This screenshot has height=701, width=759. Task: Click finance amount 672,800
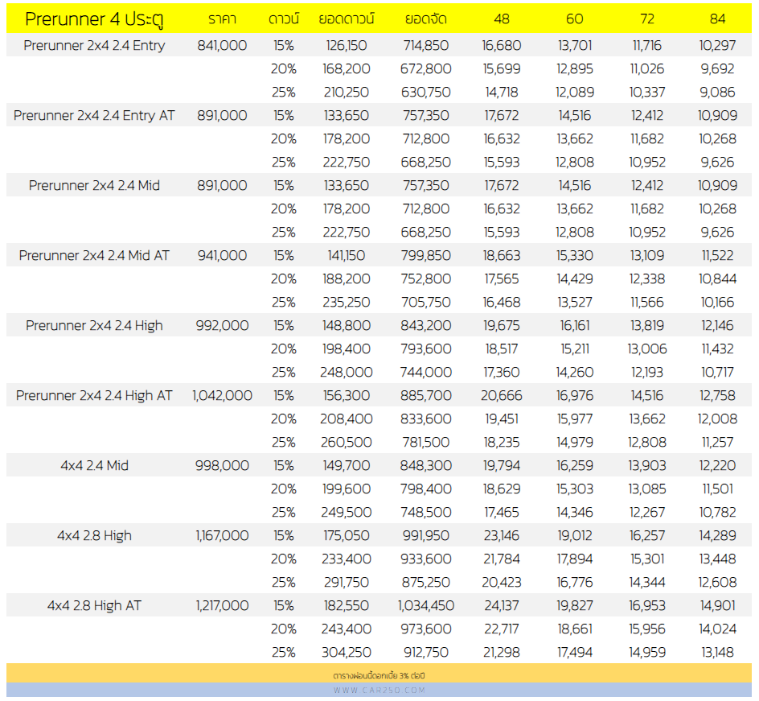point(426,68)
